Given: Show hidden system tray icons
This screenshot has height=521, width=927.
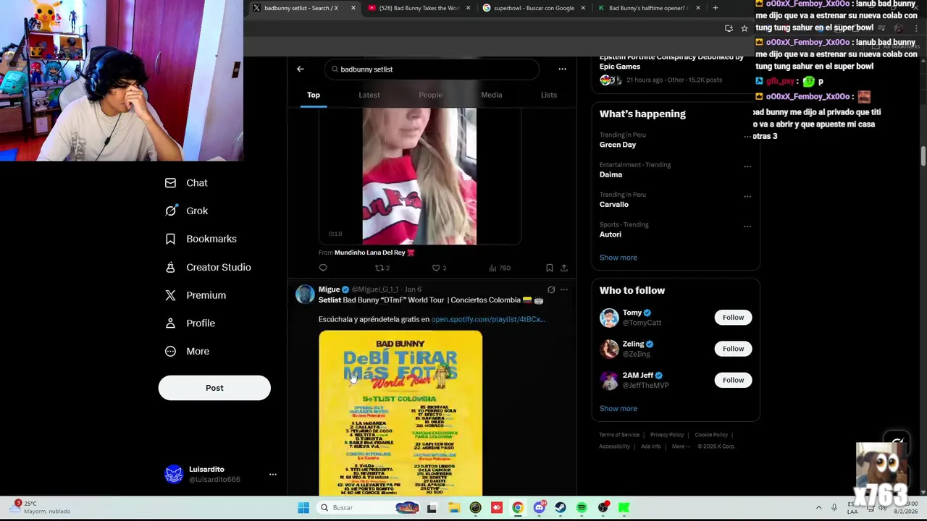Looking at the screenshot, I should (x=818, y=508).
